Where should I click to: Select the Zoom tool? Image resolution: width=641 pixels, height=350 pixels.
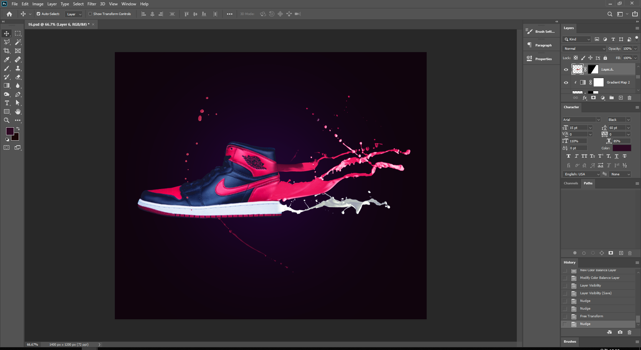point(7,120)
